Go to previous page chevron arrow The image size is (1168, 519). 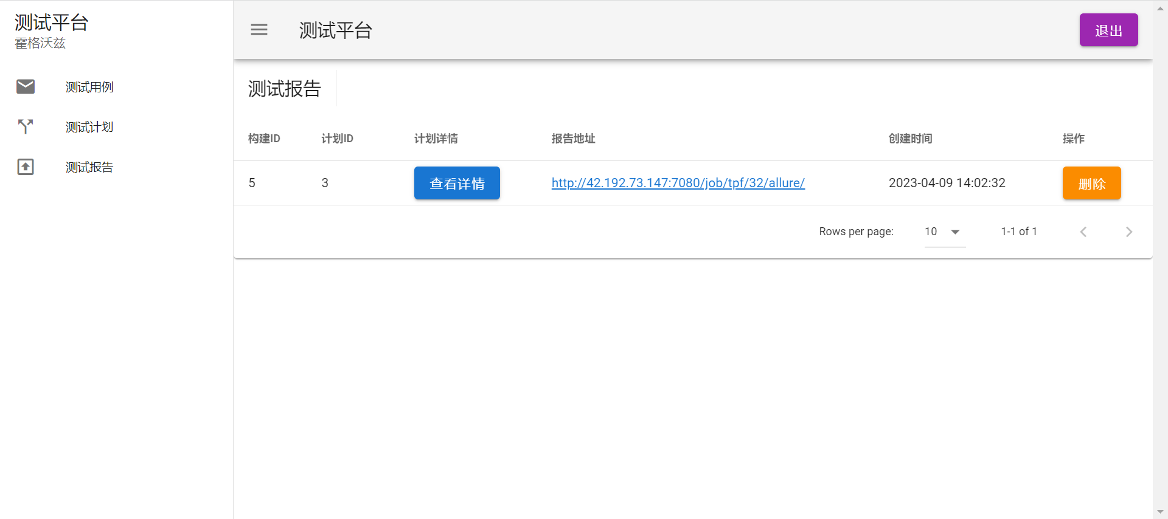pyautogui.click(x=1083, y=232)
